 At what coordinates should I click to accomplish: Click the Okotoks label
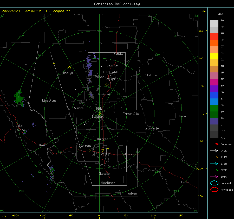pyautogui.click(x=104, y=174)
